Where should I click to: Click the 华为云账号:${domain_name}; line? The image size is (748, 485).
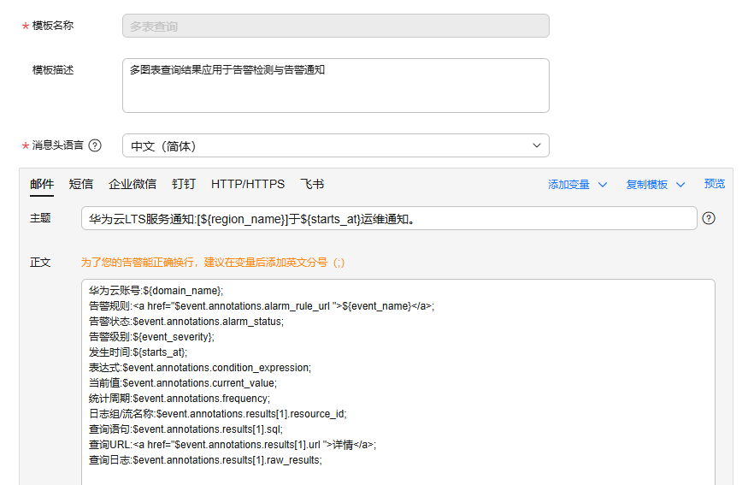point(156,291)
